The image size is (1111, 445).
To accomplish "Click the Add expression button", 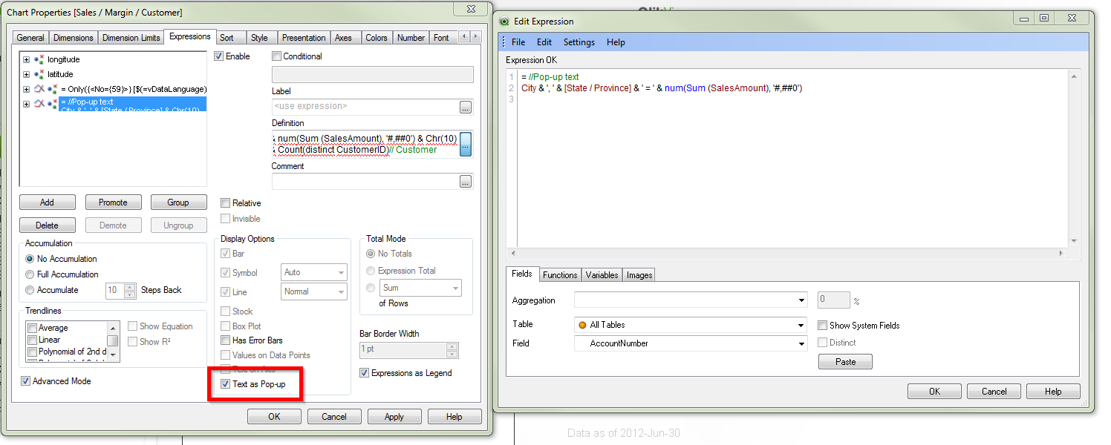I will coord(47,202).
